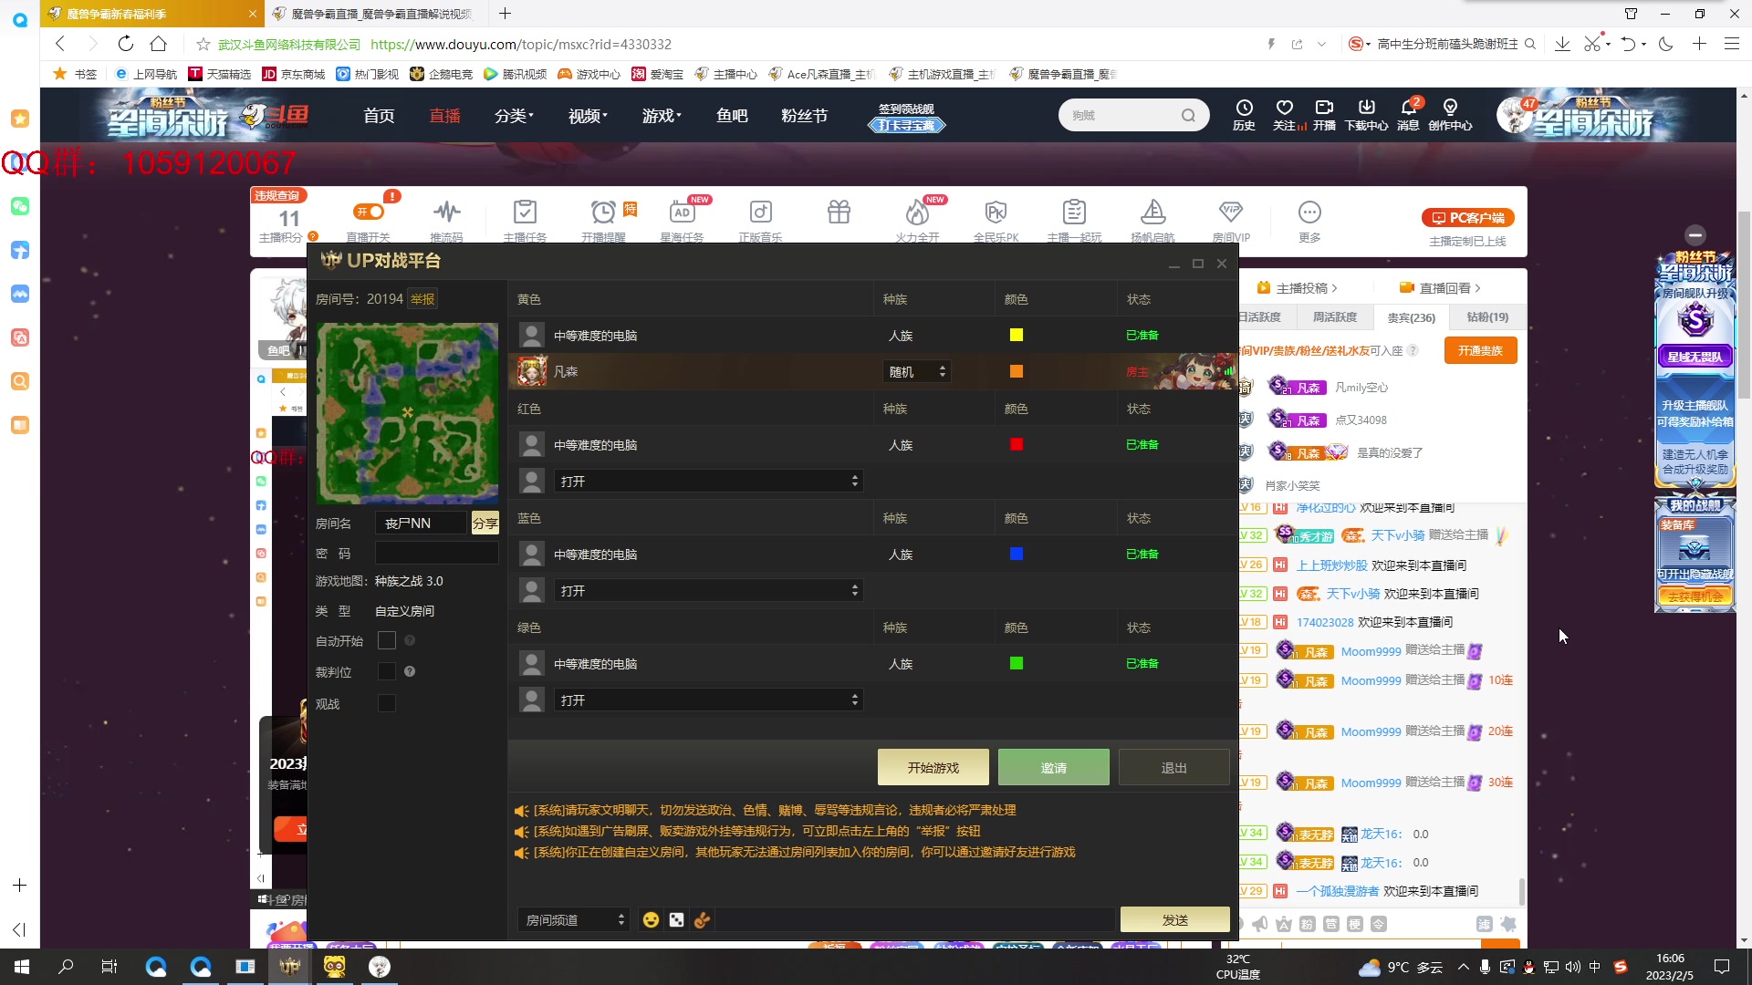Open emoji picker in room chat bar
Viewport: 1752px width, 985px height.
tap(651, 920)
